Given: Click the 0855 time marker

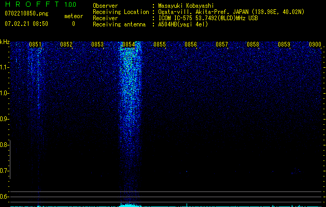Looking at the screenshot, I should point(160,45).
